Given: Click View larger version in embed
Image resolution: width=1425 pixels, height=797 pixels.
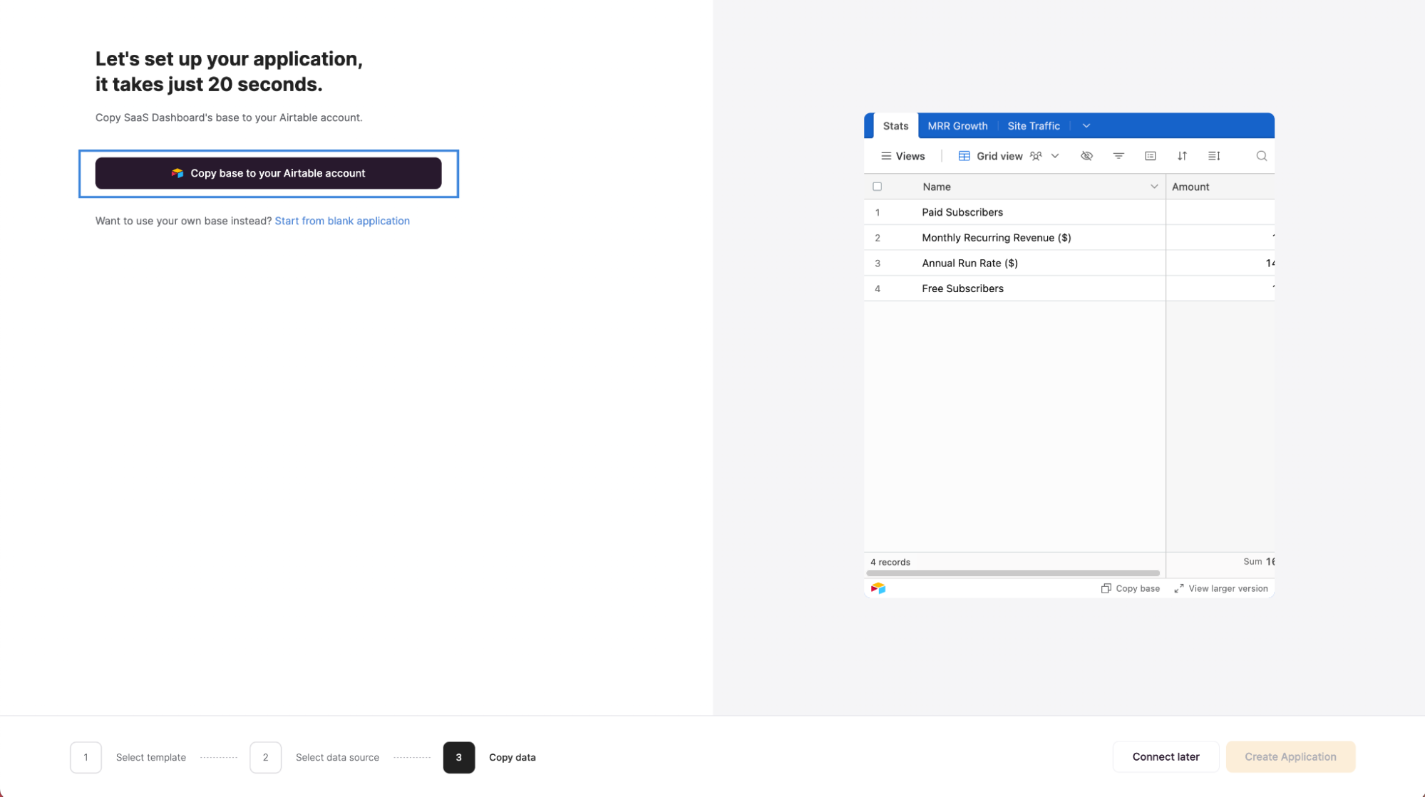Looking at the screenshot, I should 1220,588.
